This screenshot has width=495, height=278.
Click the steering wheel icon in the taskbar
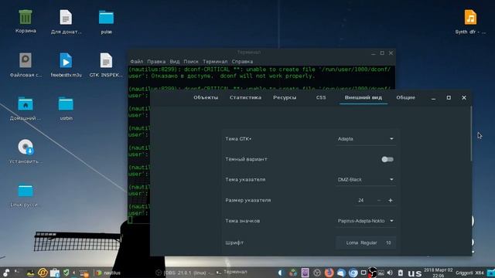click(x=317, y=273)
